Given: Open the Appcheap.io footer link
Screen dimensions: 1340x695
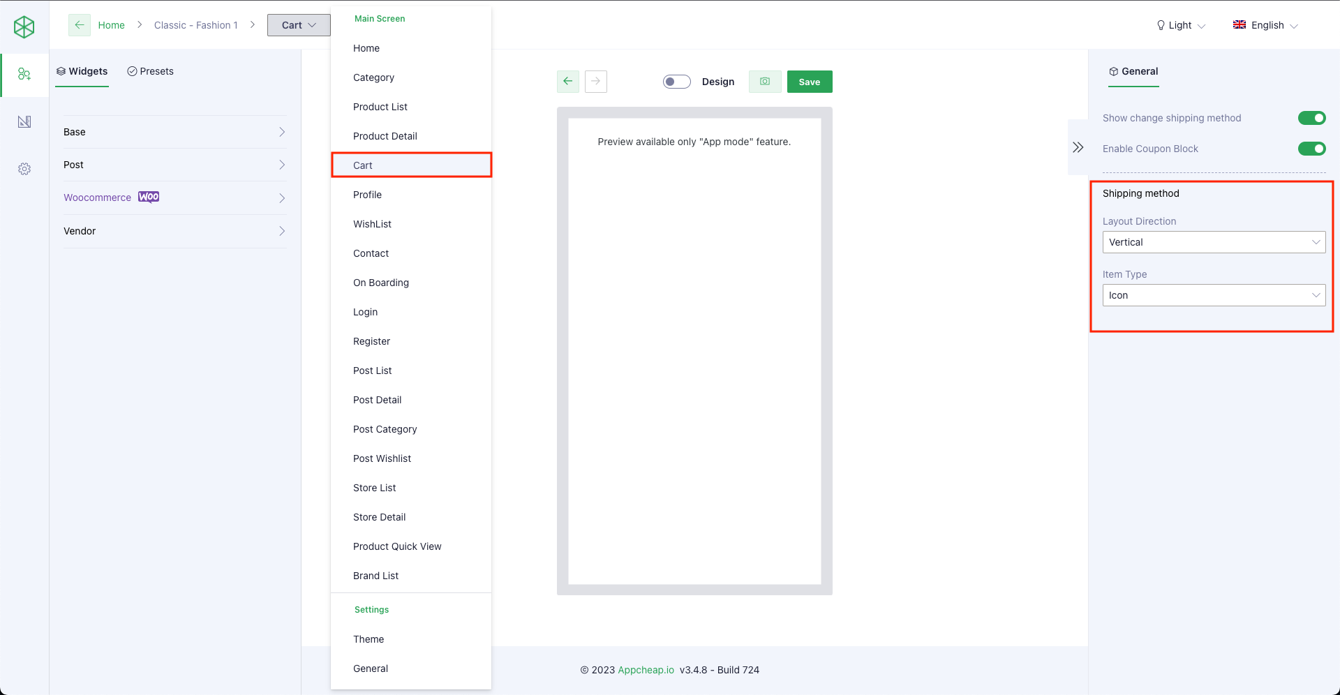Looking at the screenshot, I should pyautogui.click(x=646, y=670).
